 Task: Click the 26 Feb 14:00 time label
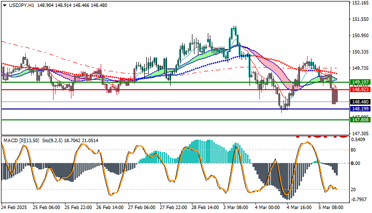coord(110,208)
